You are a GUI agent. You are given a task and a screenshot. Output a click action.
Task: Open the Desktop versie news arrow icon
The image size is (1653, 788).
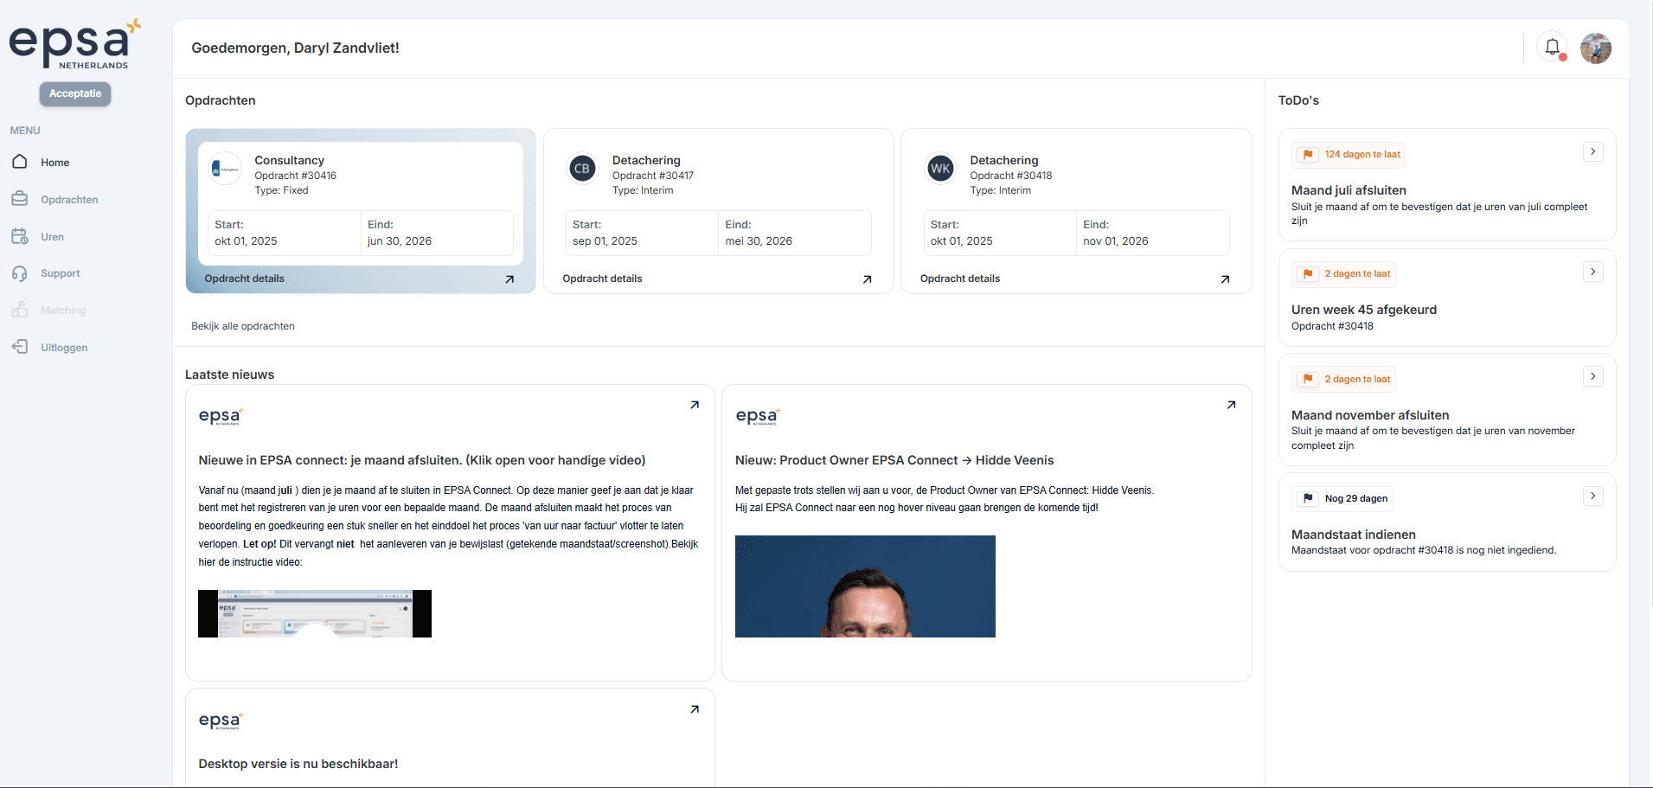695,709
